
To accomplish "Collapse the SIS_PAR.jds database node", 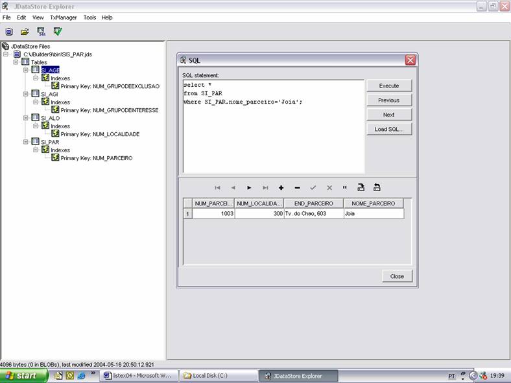I will coord(6,54).
